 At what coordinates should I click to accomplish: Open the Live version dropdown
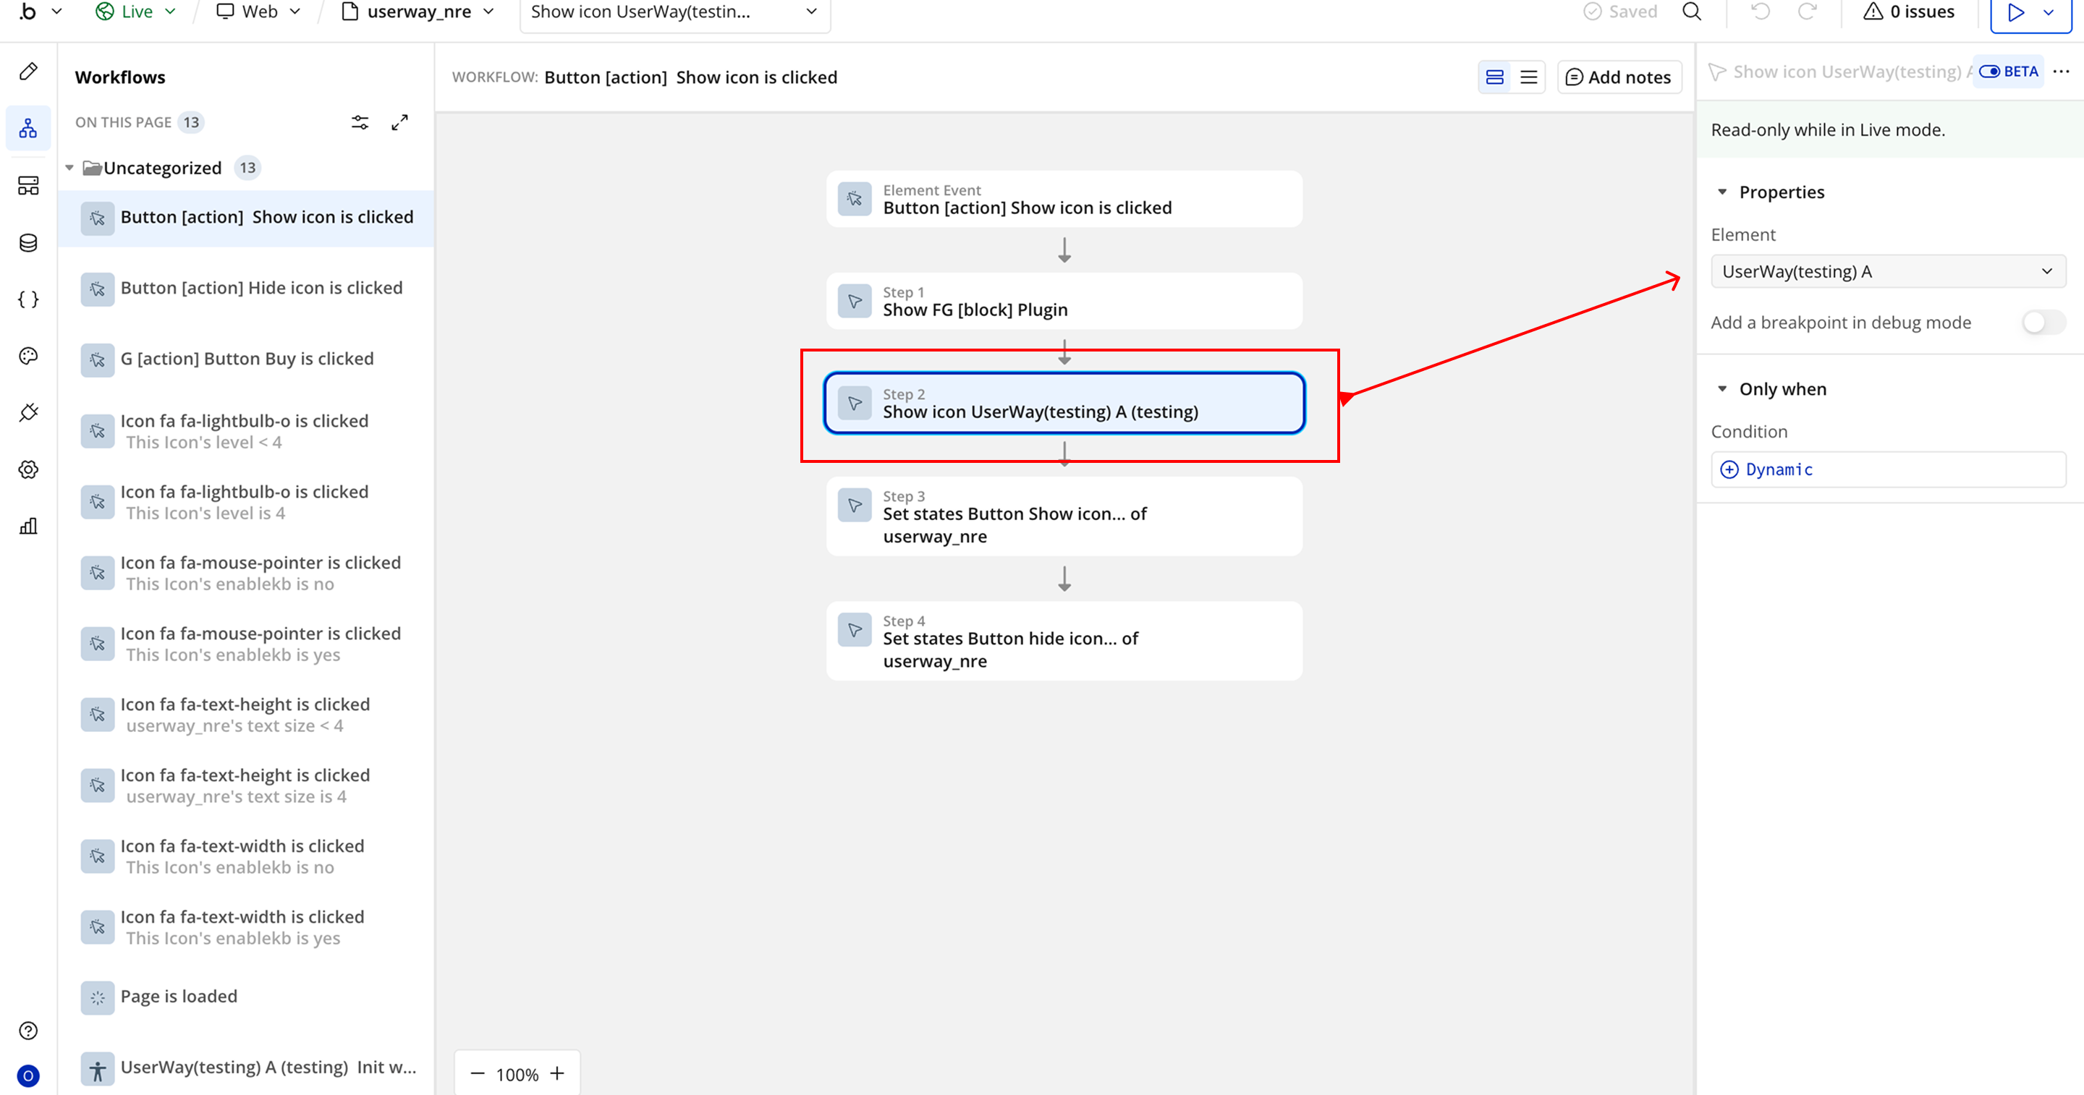(x=136, y=12)
